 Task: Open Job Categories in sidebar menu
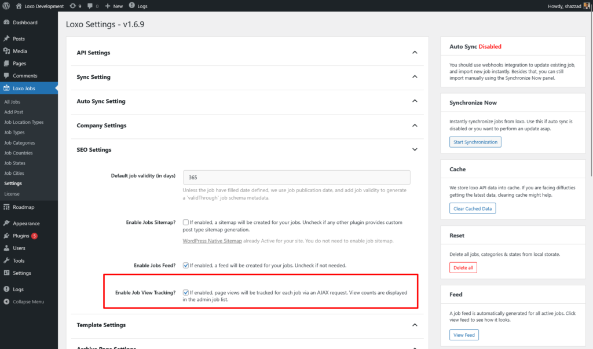click(20, 143)
